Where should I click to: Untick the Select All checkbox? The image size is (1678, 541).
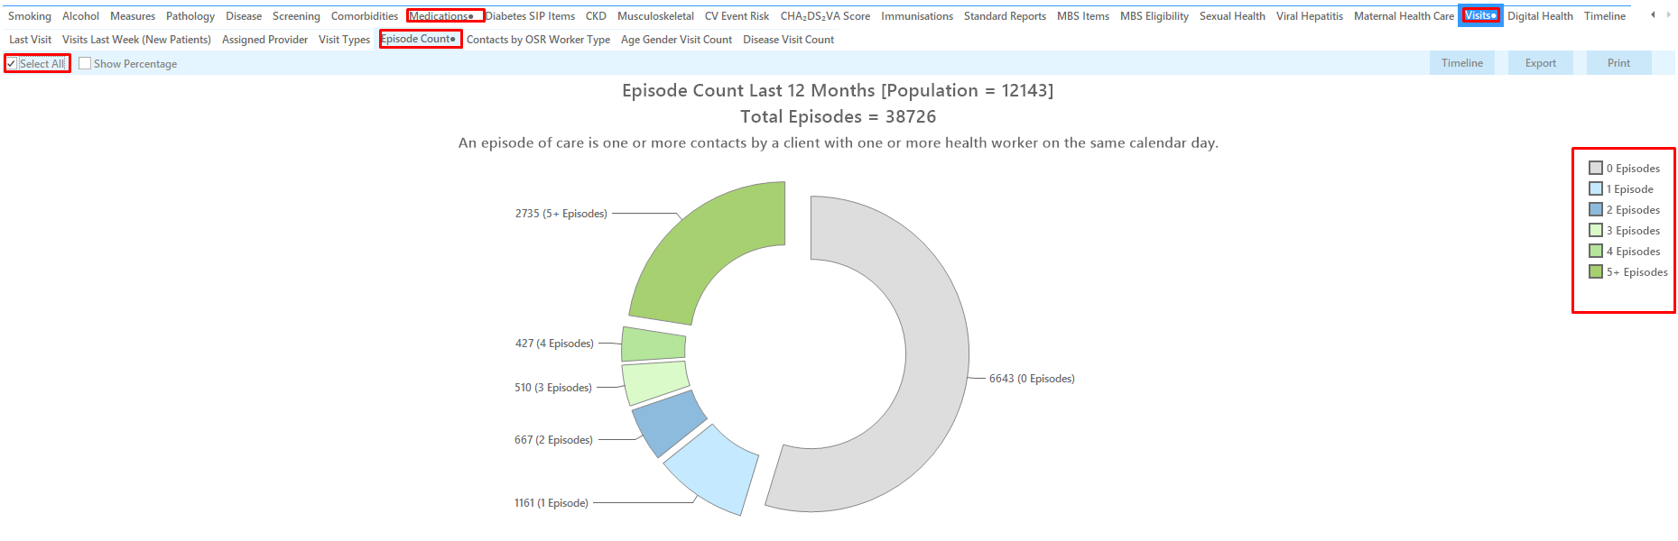pyautogui.click(x=12, y=64)
